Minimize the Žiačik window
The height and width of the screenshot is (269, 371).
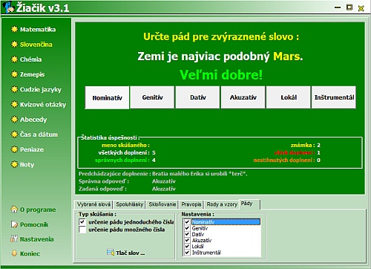point(338,7)
